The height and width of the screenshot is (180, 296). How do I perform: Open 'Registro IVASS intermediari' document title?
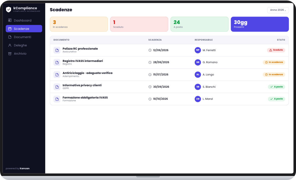point(83,61)
